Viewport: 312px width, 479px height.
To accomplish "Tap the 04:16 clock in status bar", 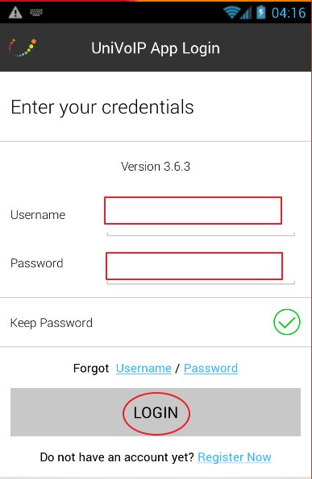I will (289, 13).
